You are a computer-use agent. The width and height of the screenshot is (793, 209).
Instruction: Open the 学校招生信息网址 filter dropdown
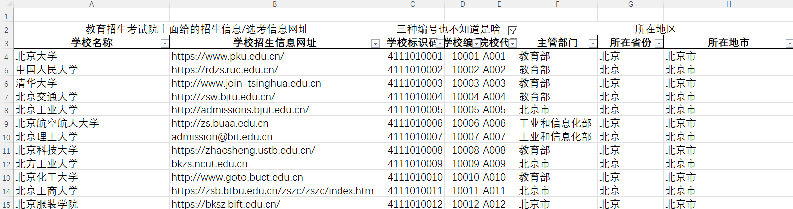coord(375,44)
